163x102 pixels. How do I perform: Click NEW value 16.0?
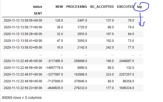click(x=60, y=47)
